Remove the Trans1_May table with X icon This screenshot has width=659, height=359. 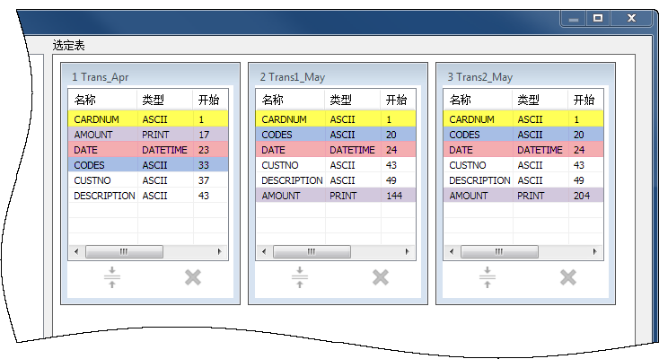pos(380,277)
